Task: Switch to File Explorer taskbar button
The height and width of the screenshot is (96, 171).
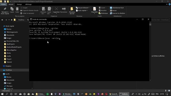Action: coord(40,94)
